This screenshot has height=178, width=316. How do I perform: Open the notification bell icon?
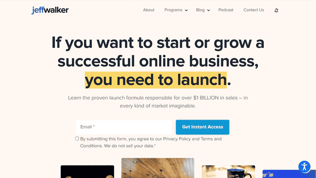click(x=276, y=10)
